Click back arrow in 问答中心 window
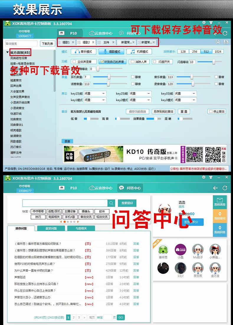This screenshot has height=325, width=233. pos(216,188)
